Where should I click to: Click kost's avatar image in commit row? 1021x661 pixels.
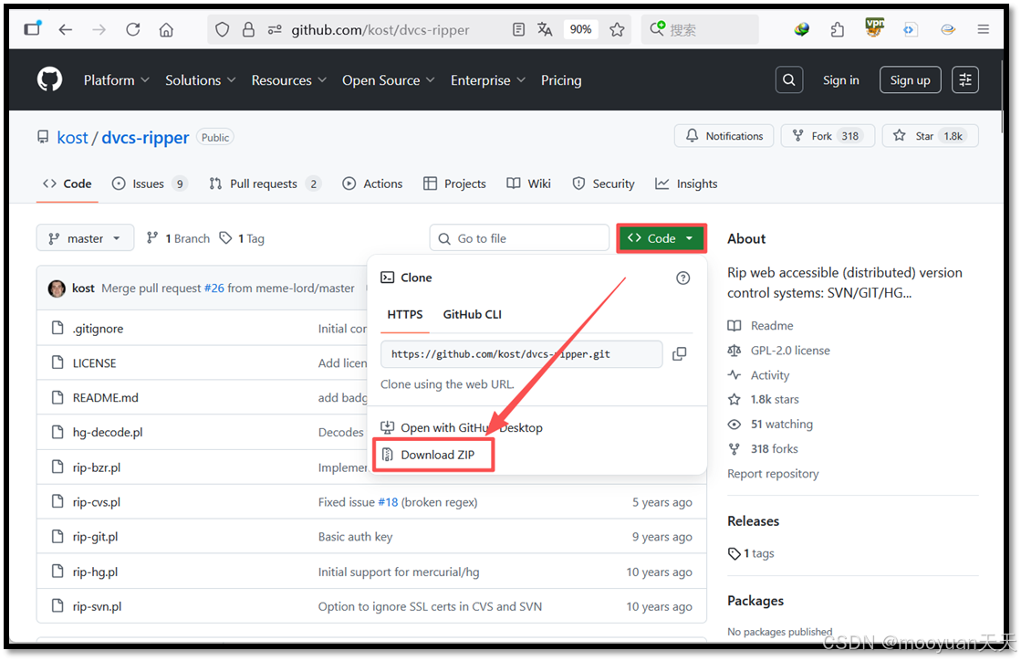[x=57, y=288]
